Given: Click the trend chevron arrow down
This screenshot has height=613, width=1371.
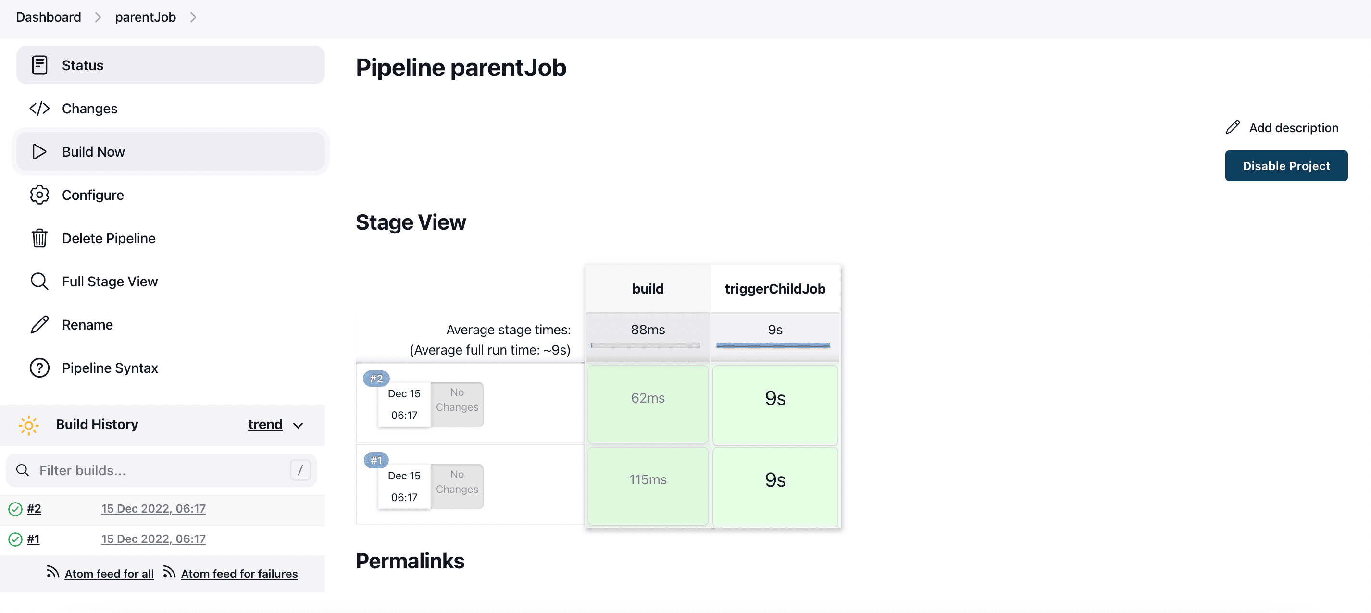Looking at the screenshot, I should [x=300, y=425].
